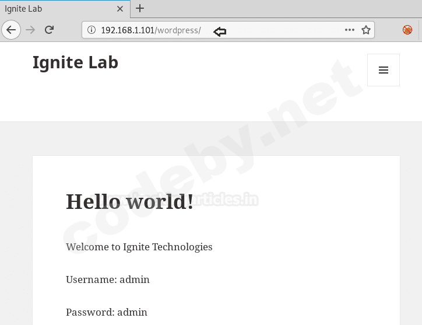Screen dimensions: 422x325
Task: Bookmark this page with the star icon
Action: tap(365, 30)
